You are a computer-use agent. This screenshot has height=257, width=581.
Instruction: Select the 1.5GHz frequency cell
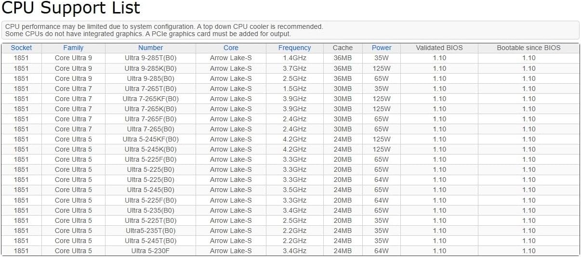(294, 89)
